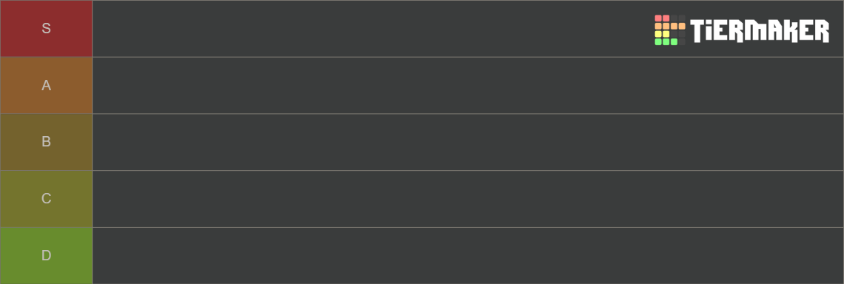Click the empty B tier row area

tap(468, 142)
